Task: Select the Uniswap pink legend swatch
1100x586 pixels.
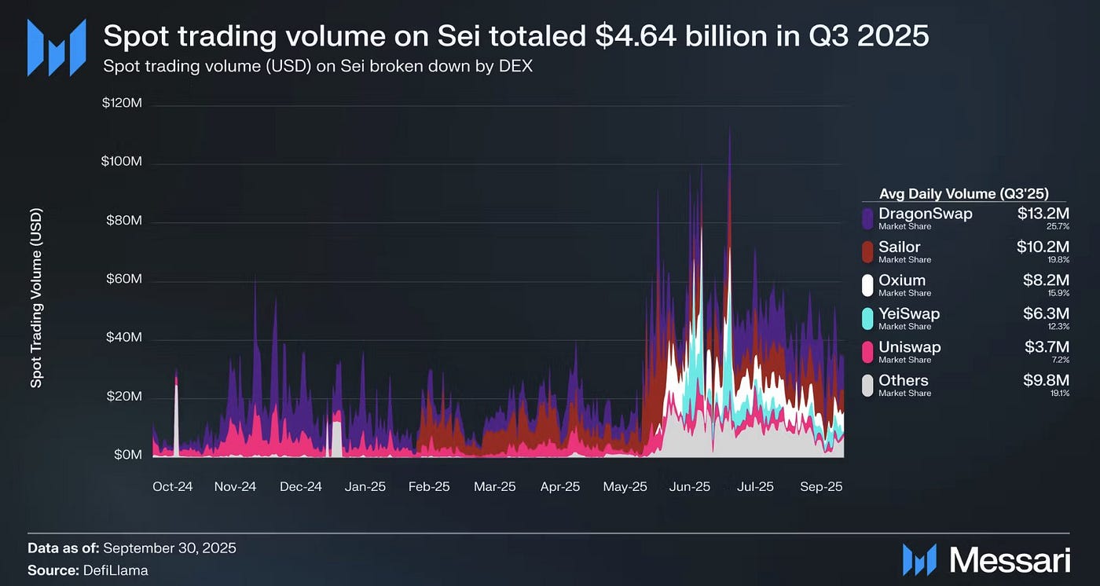Action: pyautogui.click(x=867, y=351)
